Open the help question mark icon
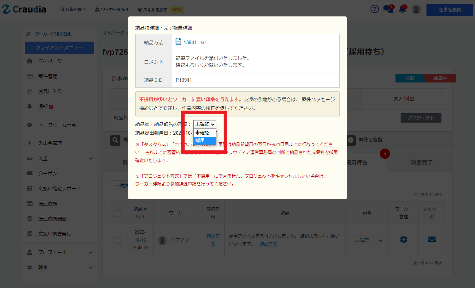 pyautogui.click(x=375, y=9)
